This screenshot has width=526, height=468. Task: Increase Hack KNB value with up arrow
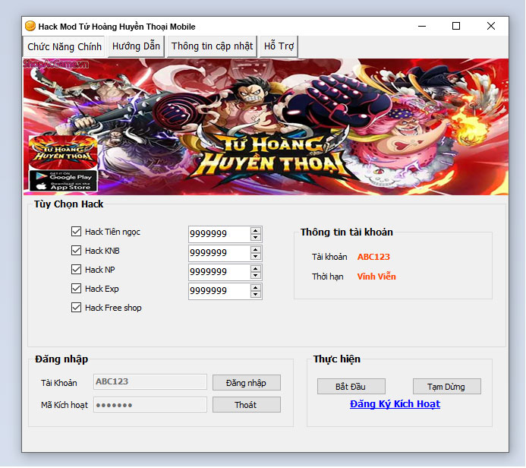point(256,250)
